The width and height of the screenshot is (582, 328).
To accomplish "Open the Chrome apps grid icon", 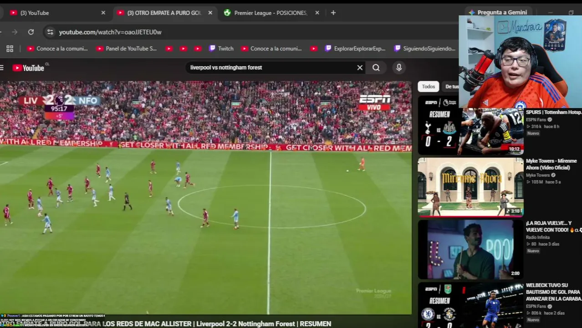I will click(10, 48).
